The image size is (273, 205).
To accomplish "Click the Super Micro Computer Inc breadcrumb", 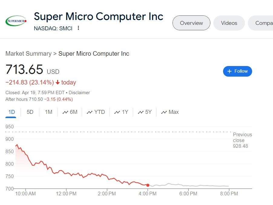I will tap(94, 53).
